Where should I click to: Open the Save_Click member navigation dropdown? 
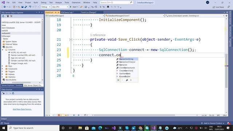pyautogui.click(x=195, y=16)
